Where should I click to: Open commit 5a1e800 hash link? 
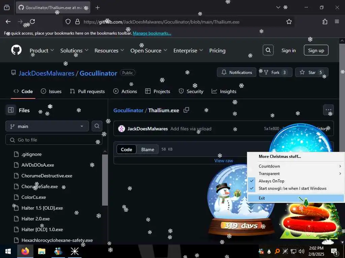272,129
